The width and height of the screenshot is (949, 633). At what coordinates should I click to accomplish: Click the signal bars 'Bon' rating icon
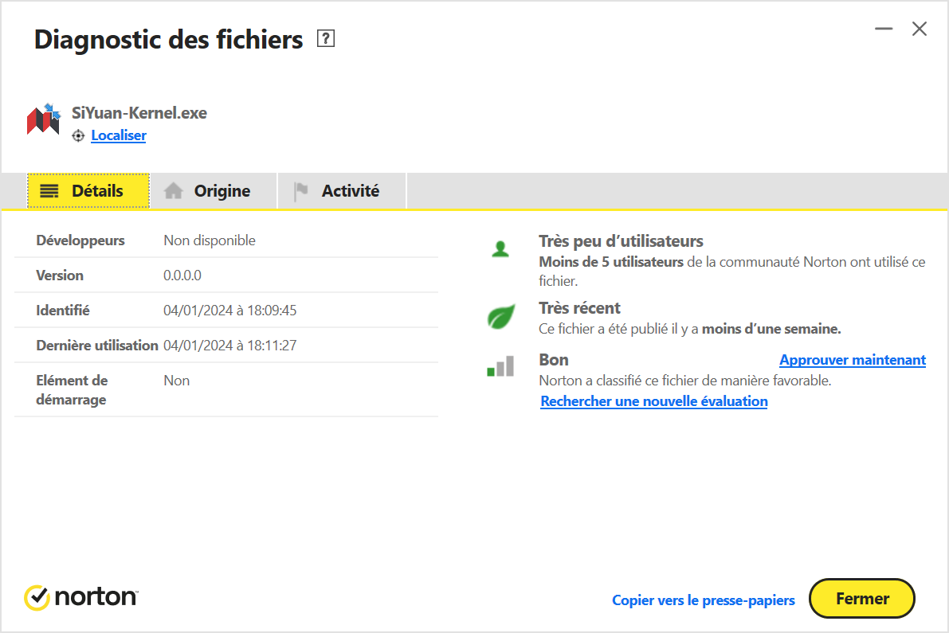500,367
